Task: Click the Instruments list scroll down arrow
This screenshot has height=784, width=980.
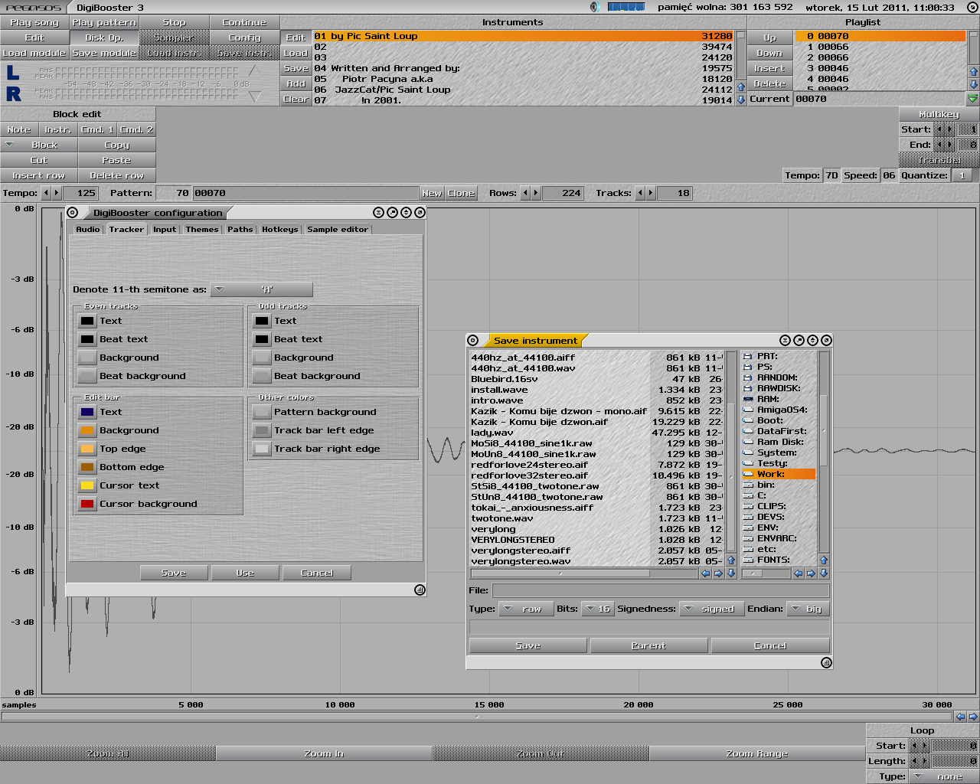Action: click(741, 100)
